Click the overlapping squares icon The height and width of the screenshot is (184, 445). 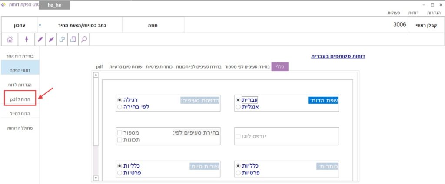coord(62,39)
